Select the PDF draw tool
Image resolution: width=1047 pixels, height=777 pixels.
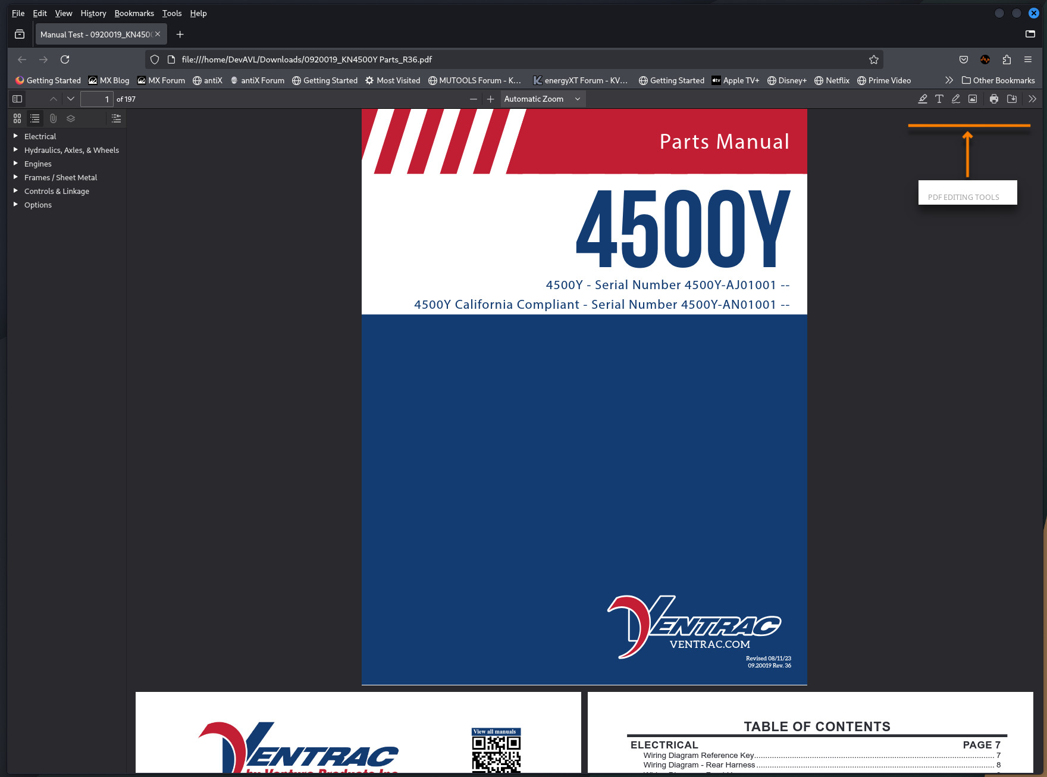point(956,99)
